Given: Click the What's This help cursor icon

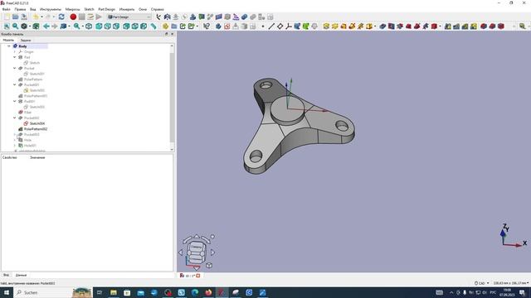Looking at the screenshot, I should tap(207, 26).
